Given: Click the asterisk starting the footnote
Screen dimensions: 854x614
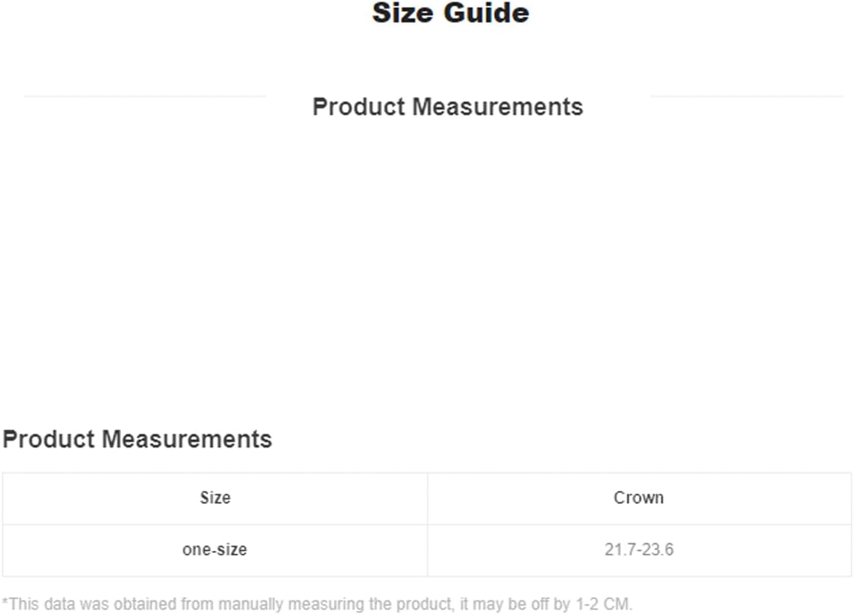Looking at the screenshot, I should (x=6, y=601).
